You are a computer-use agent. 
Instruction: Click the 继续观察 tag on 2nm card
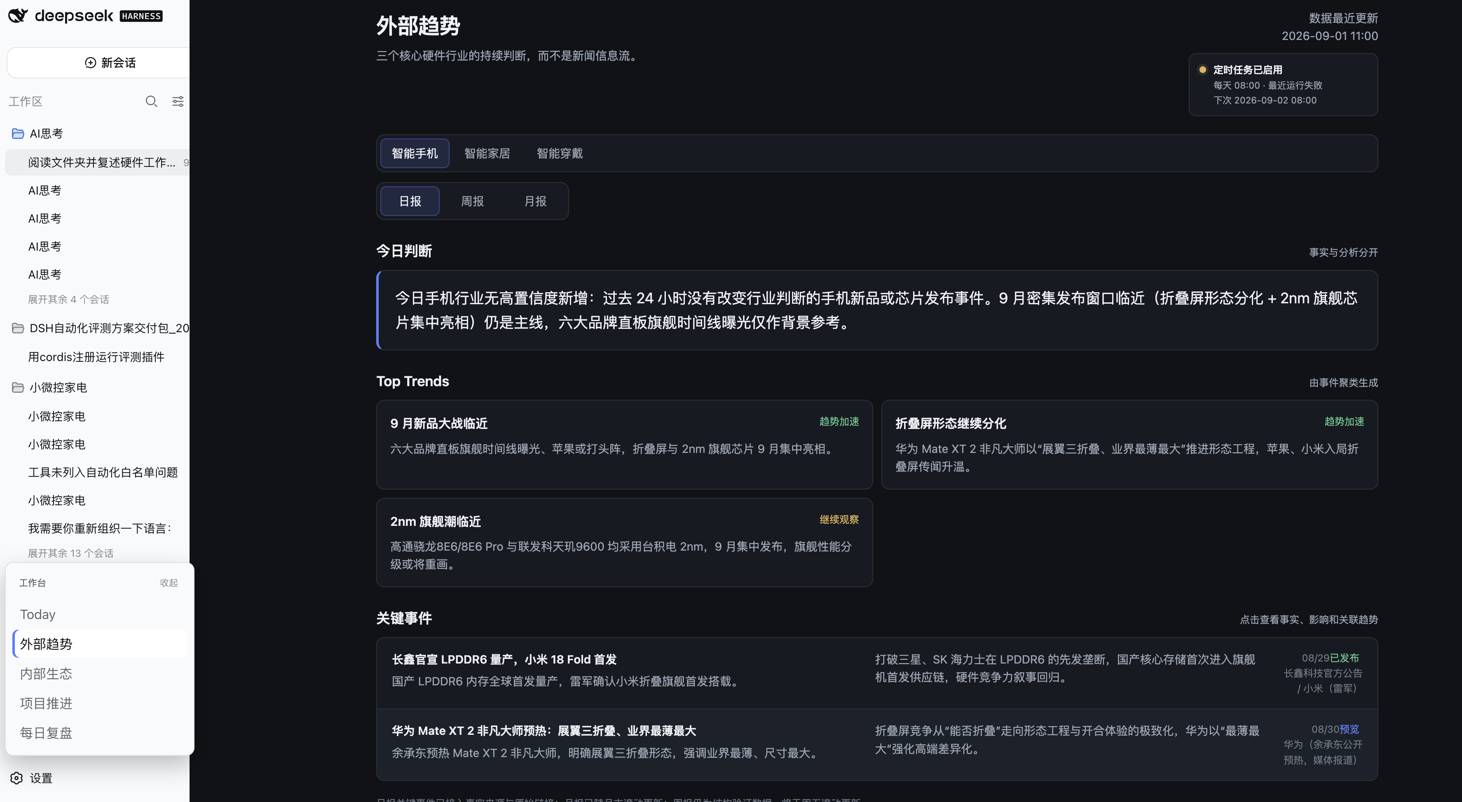839,519
